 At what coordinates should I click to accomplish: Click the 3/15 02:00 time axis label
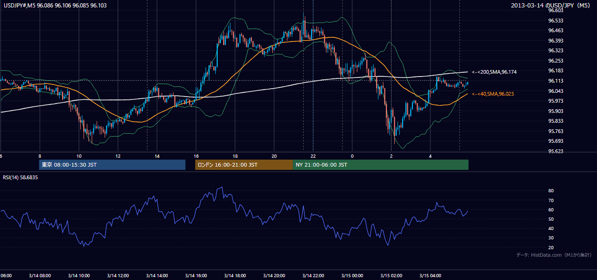[x=391, y=276]
